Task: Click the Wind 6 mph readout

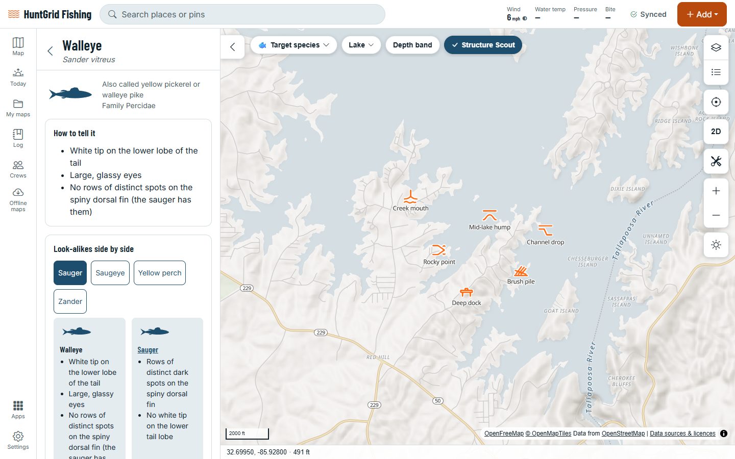Action: (517, 14)
